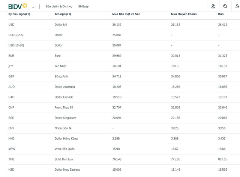
Task: Open the branch locator pin icon
Action: point(213,6)
